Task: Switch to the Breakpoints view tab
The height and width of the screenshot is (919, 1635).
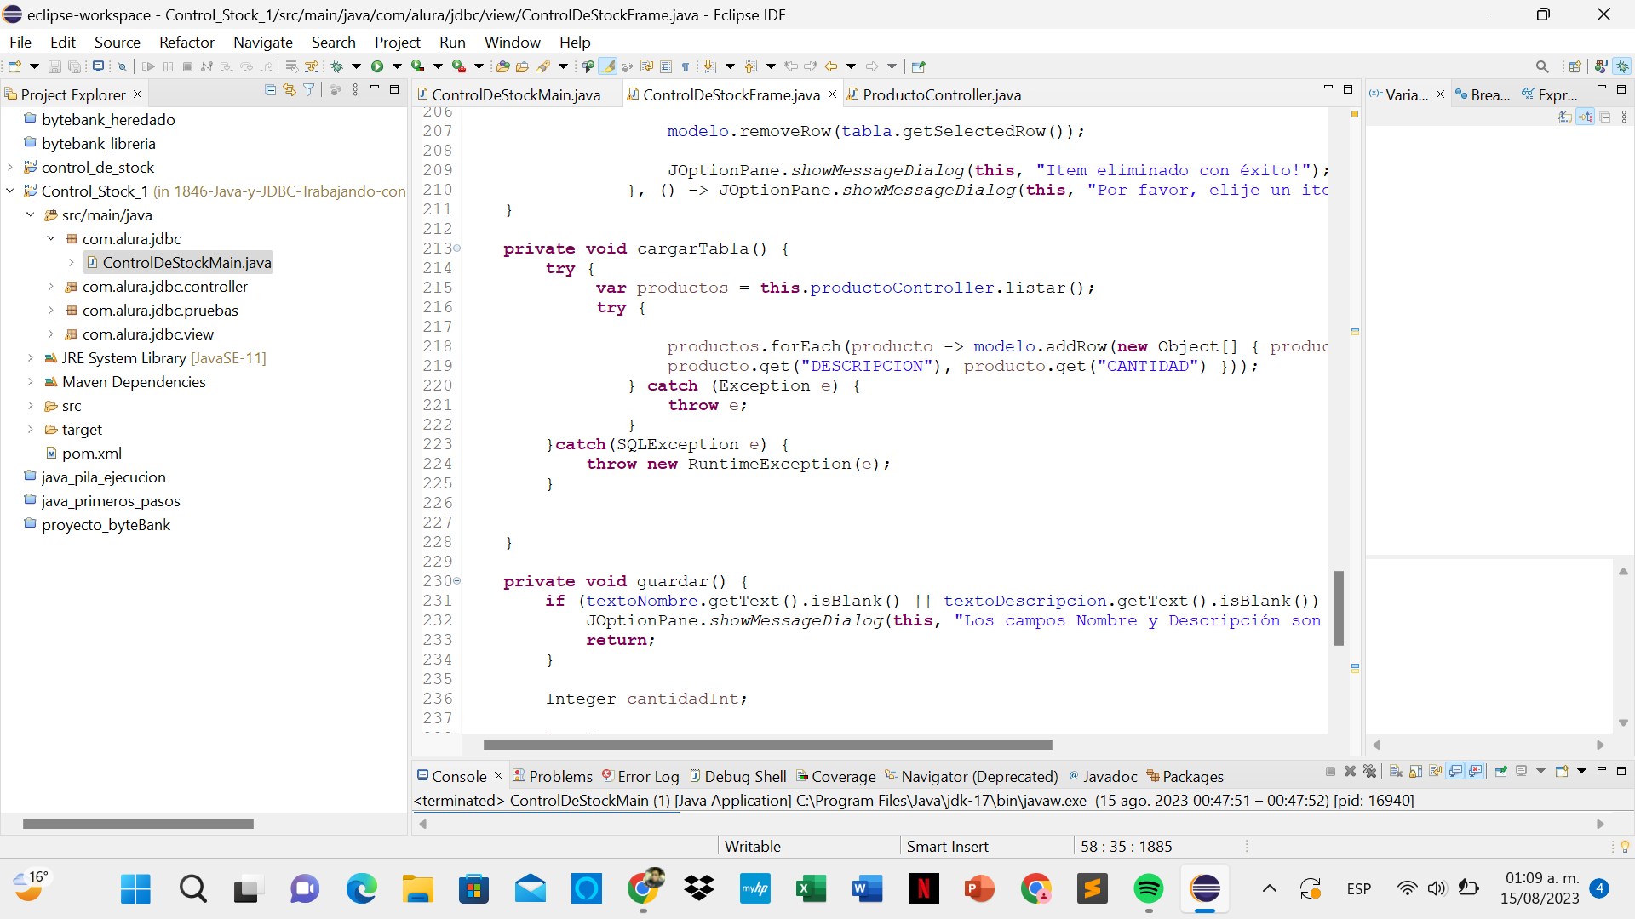Action: [1483, 95]
